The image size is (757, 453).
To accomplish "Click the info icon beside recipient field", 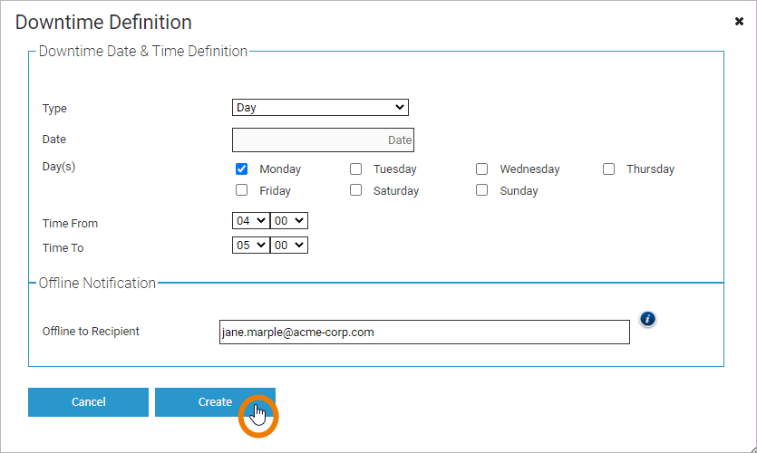I will coord(647,319).
